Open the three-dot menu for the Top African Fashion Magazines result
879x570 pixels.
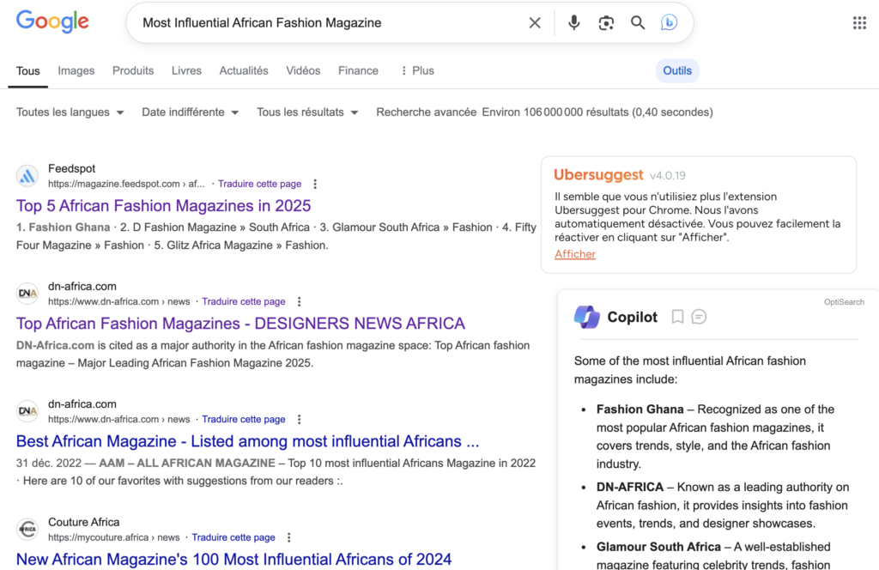pyautogui.click(x=300, y=301)
